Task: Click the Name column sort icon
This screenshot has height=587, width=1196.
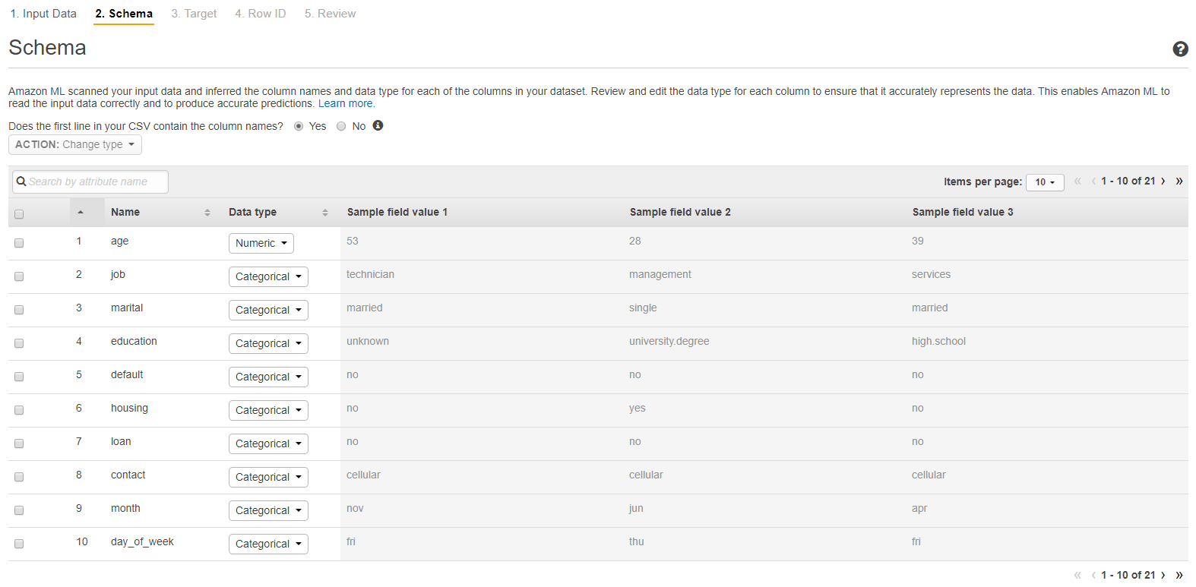Action: pyautogui.click(x=207, y=213)
